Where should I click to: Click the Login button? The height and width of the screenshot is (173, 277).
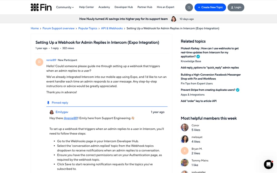click(236, 7)
